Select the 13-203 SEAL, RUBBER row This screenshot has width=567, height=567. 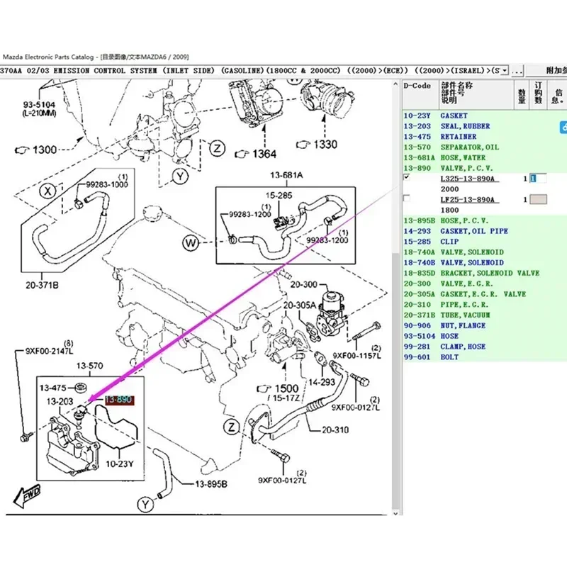485,126
